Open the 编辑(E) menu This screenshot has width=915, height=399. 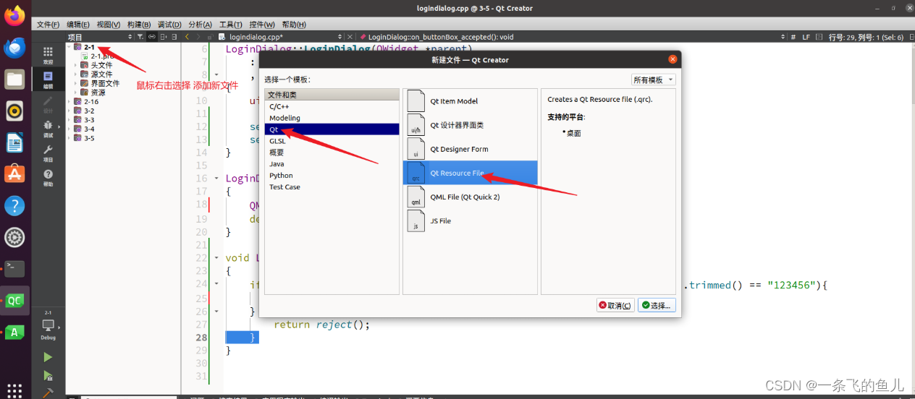(78, 25)
